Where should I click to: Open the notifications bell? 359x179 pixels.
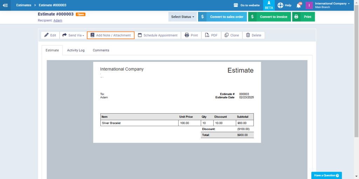click(299, 6)
